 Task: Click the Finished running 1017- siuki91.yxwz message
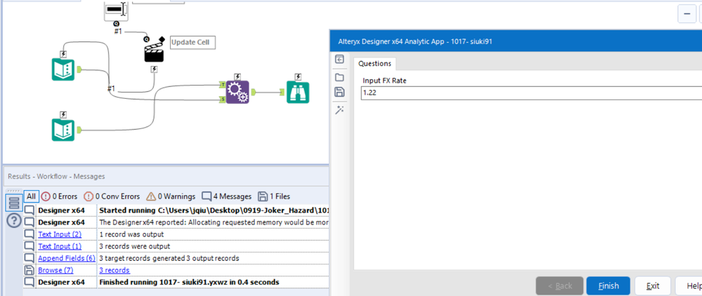(x=189, y=283)
